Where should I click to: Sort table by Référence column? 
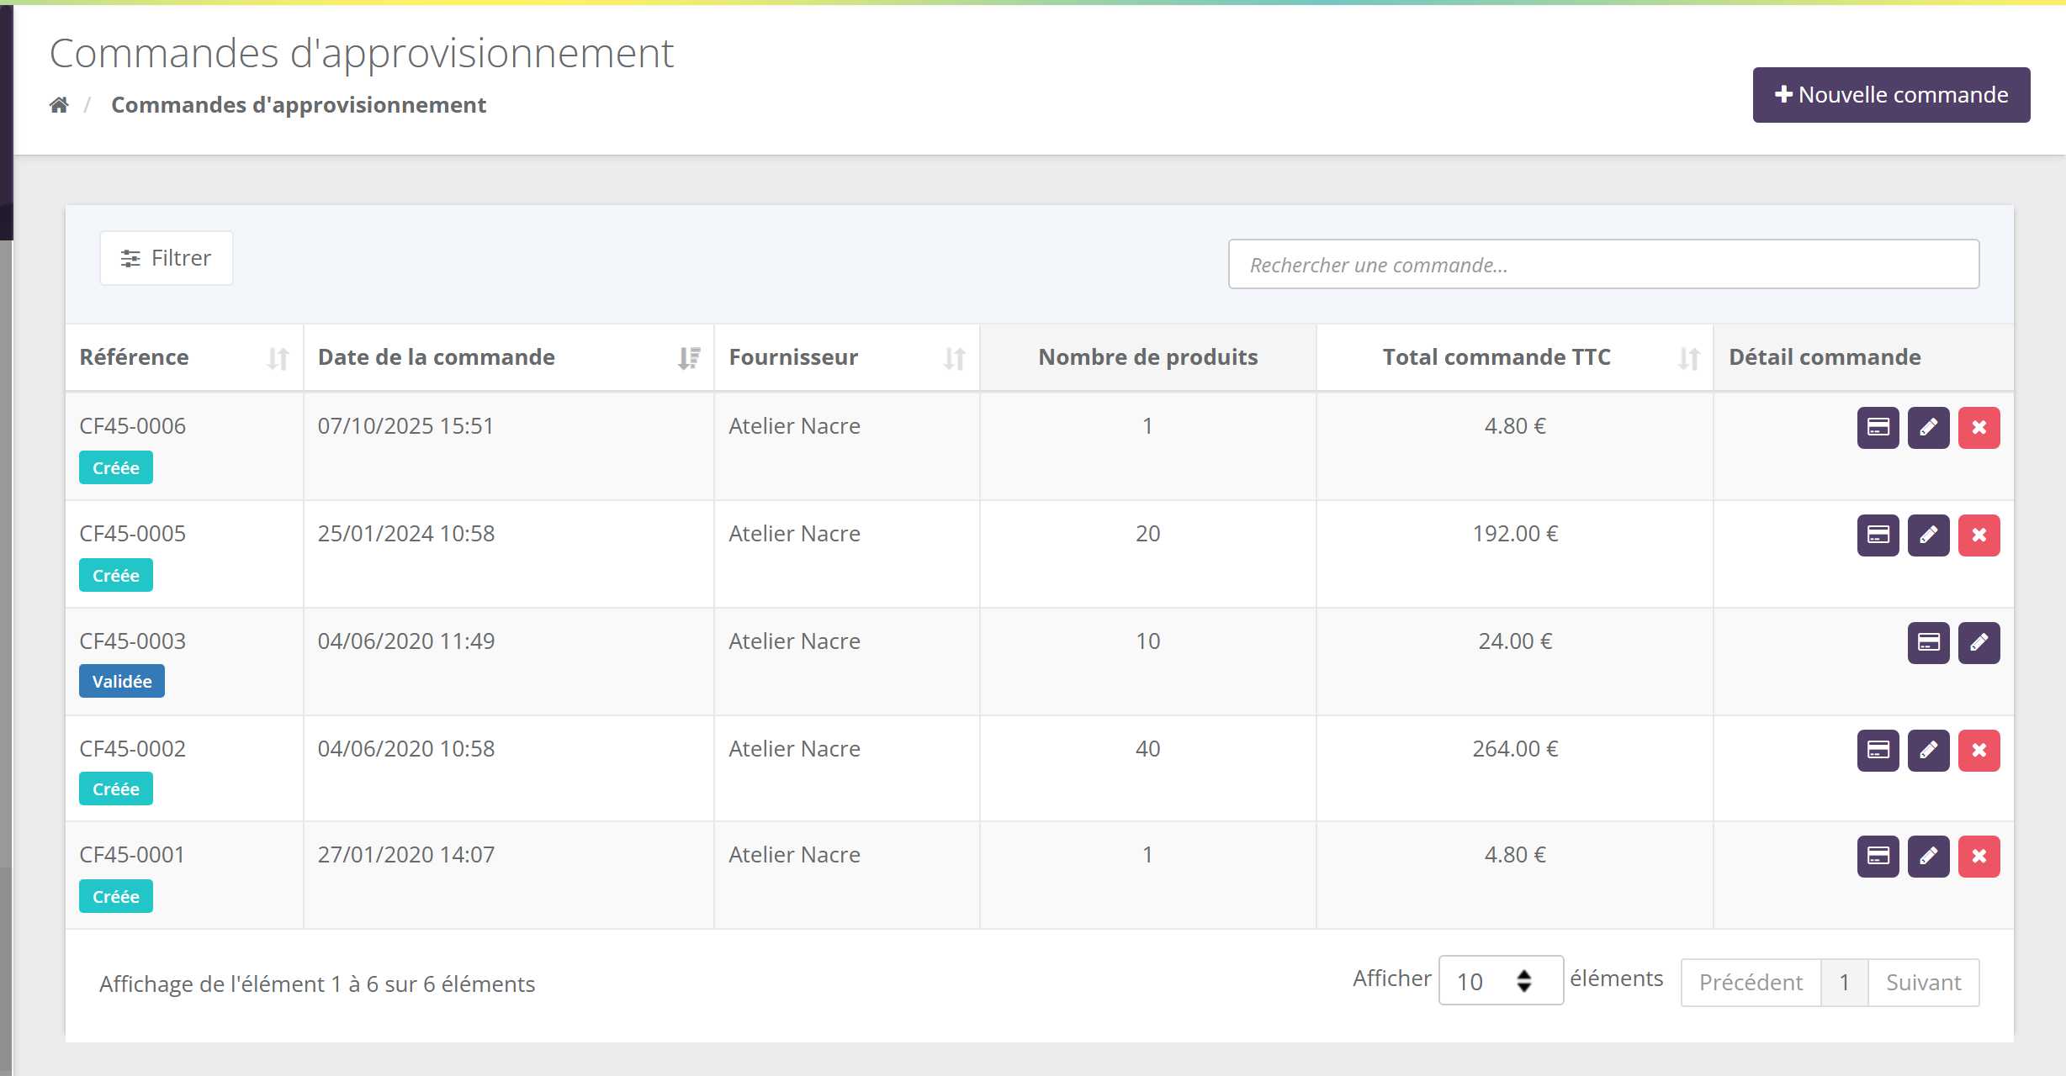(184, 357)
